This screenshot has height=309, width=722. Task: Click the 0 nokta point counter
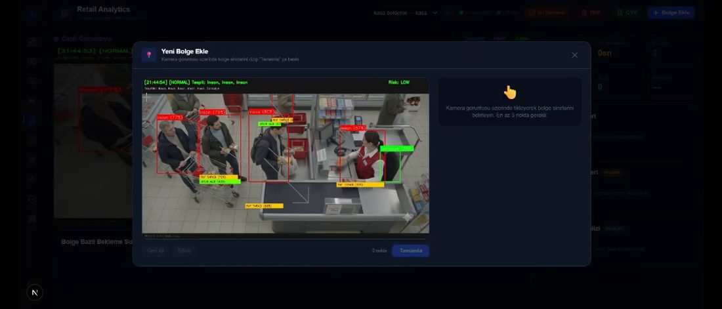pyautogui.click(x=379, y=251)
